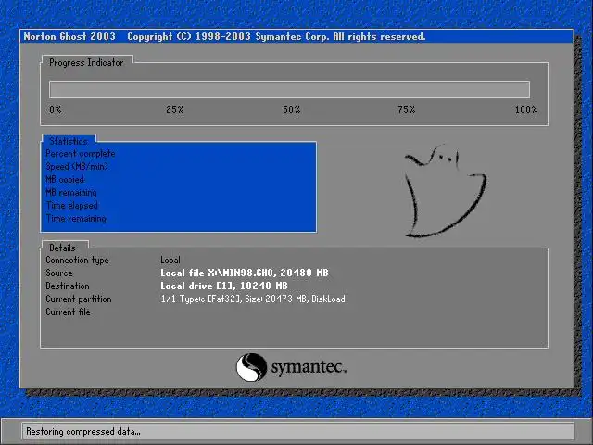Click the Source label in Details
The height and width of the screenshot is (445, 593).
tap(59, 273)
